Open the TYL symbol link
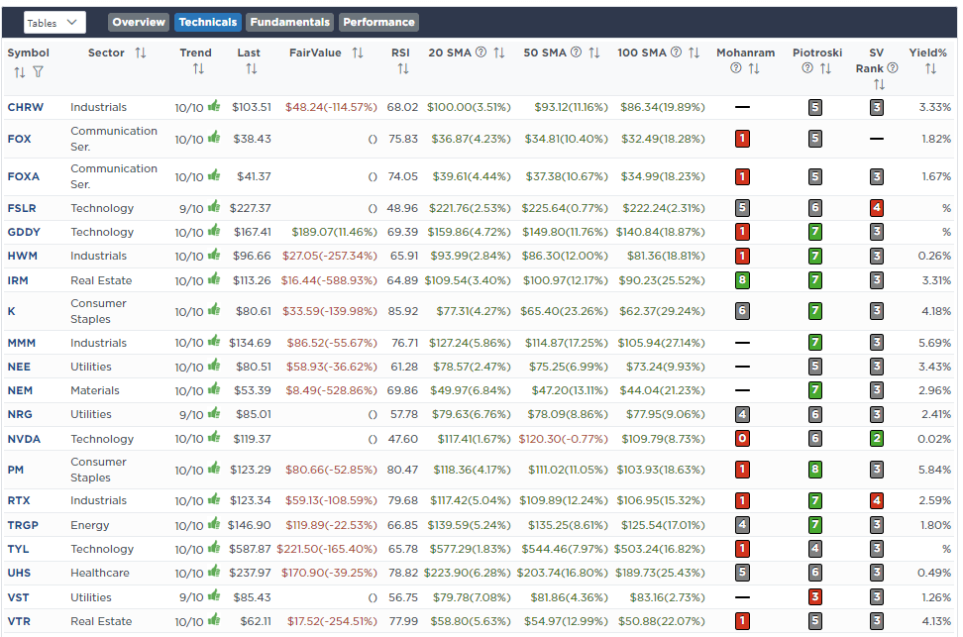This screenshot has height=637, width=963. click(19, 549)
